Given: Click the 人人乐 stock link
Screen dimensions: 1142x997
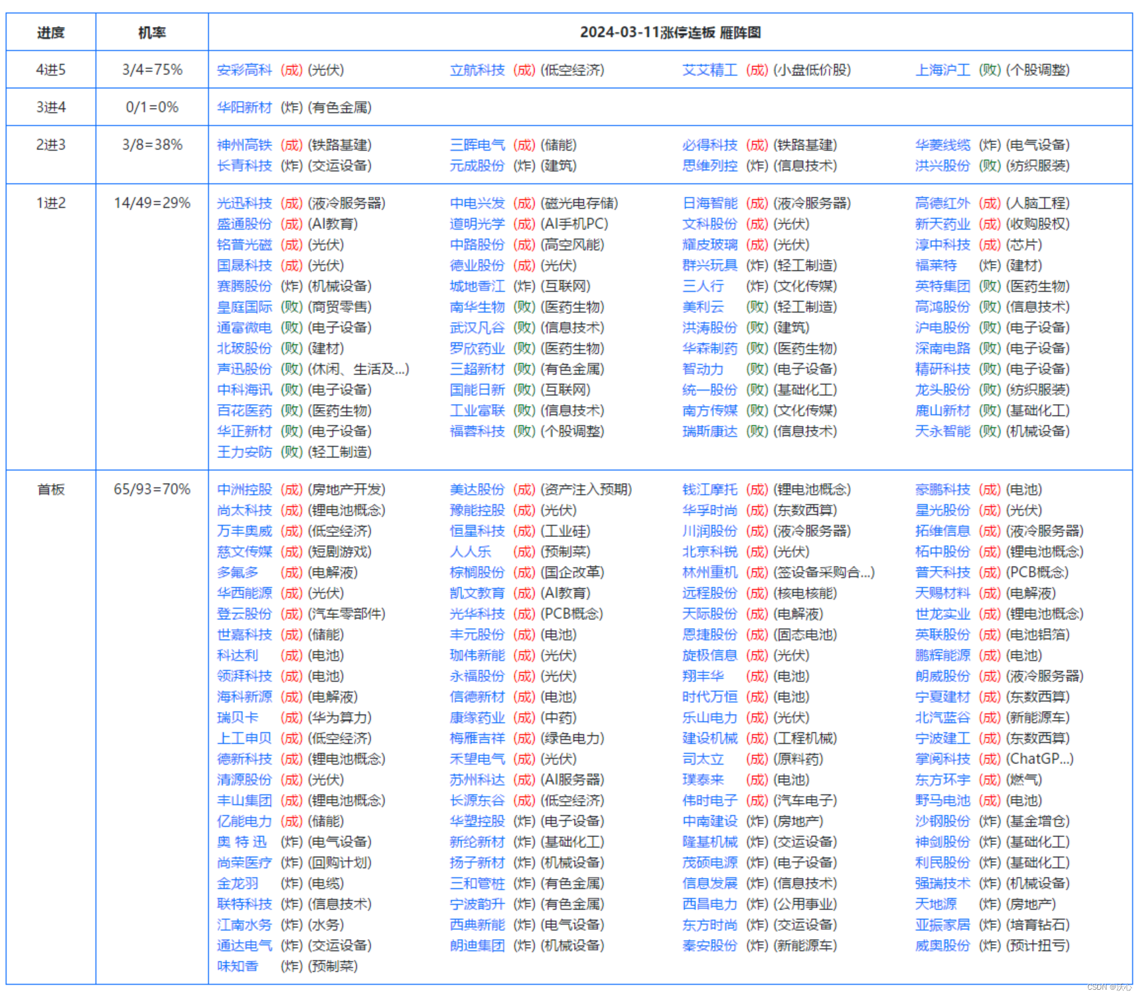Looking at the screenshot, I should 471,551.
